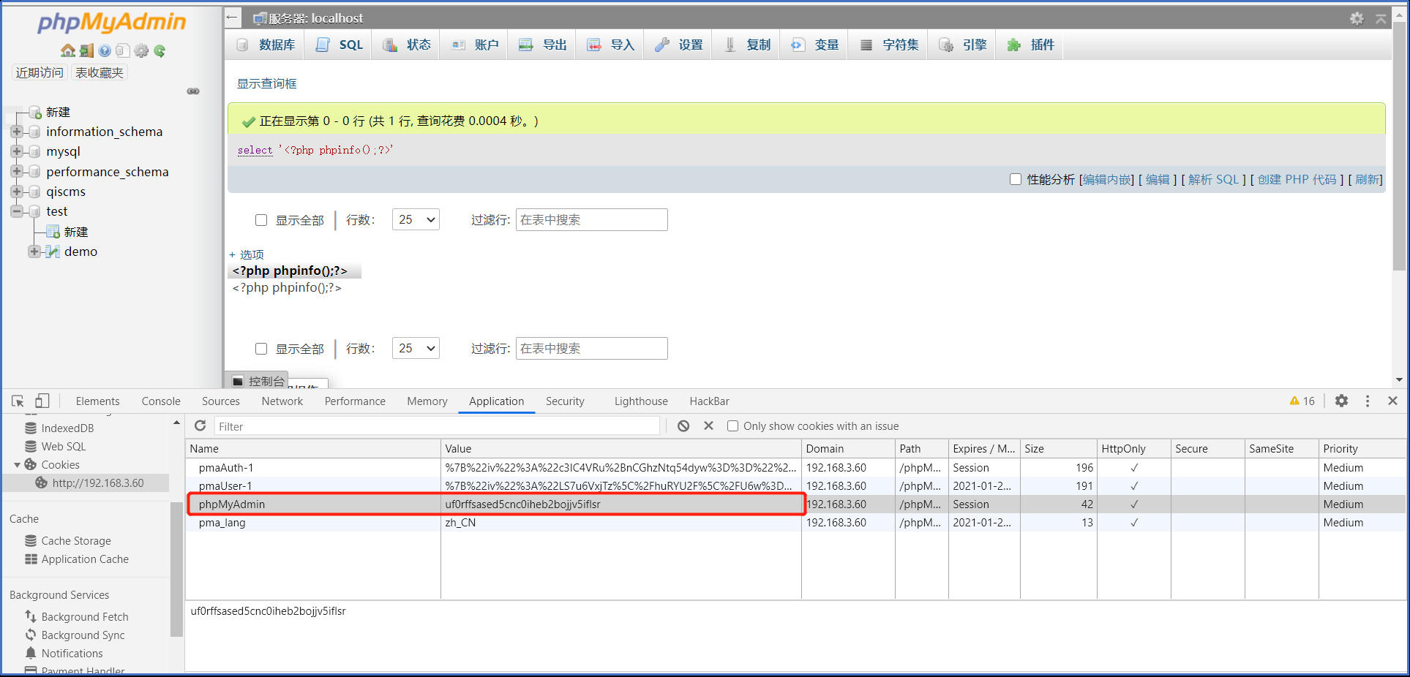Open the 表收藏夹 favorites button

[100, 72]
